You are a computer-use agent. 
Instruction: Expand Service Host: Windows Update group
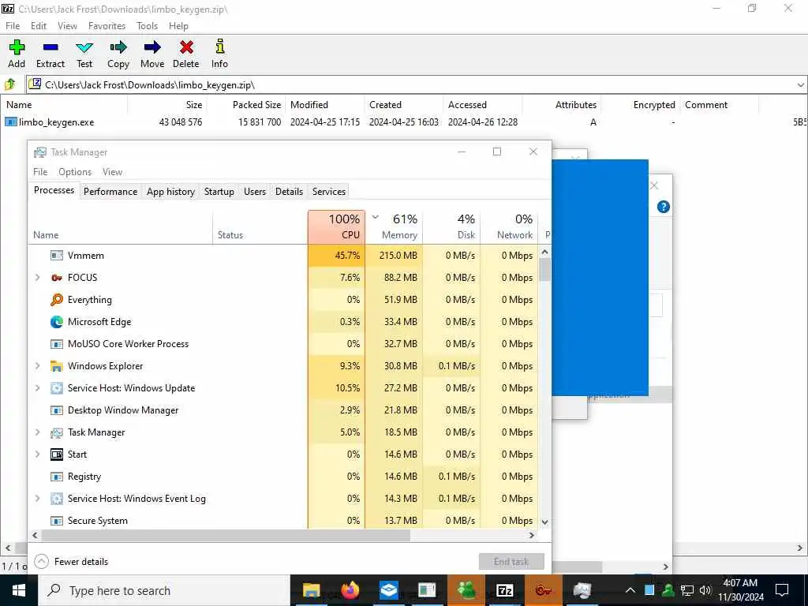click(38, 388)
